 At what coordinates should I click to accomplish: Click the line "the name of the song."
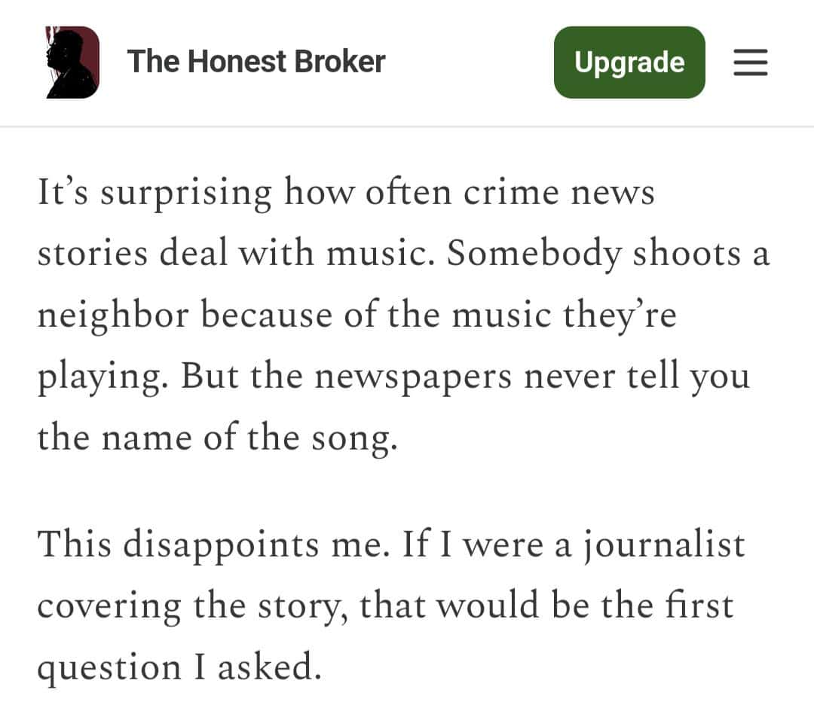(x=217, y=437)
